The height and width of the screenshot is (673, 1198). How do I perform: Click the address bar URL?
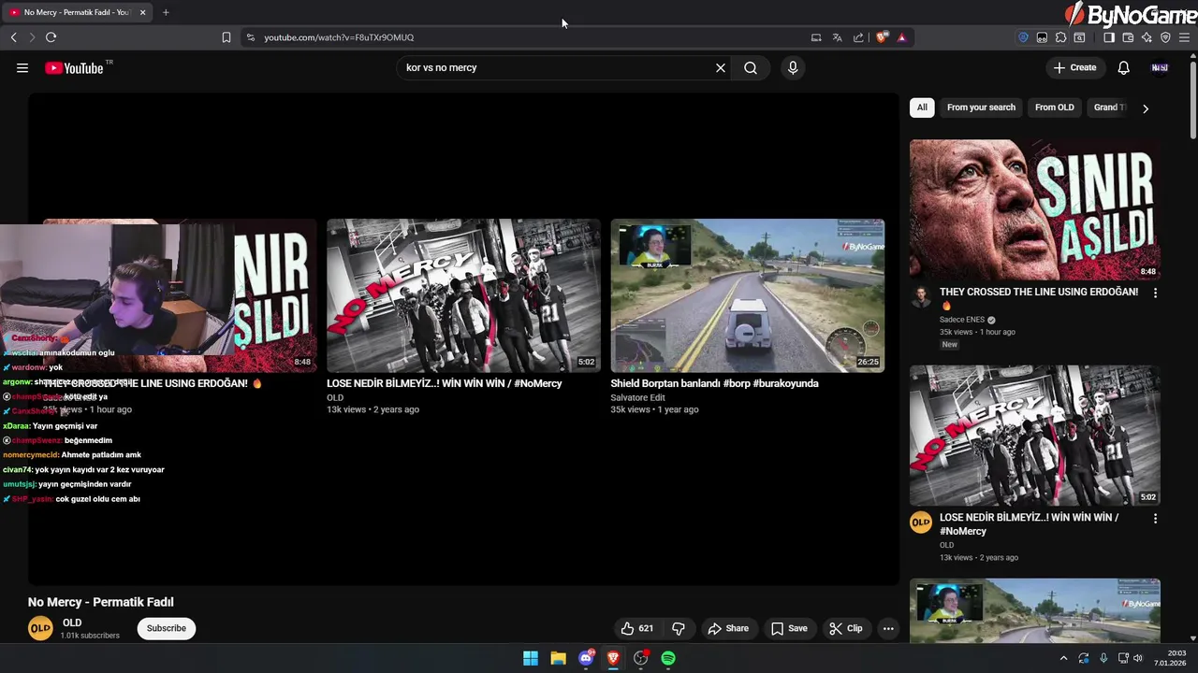coord(339,37)
